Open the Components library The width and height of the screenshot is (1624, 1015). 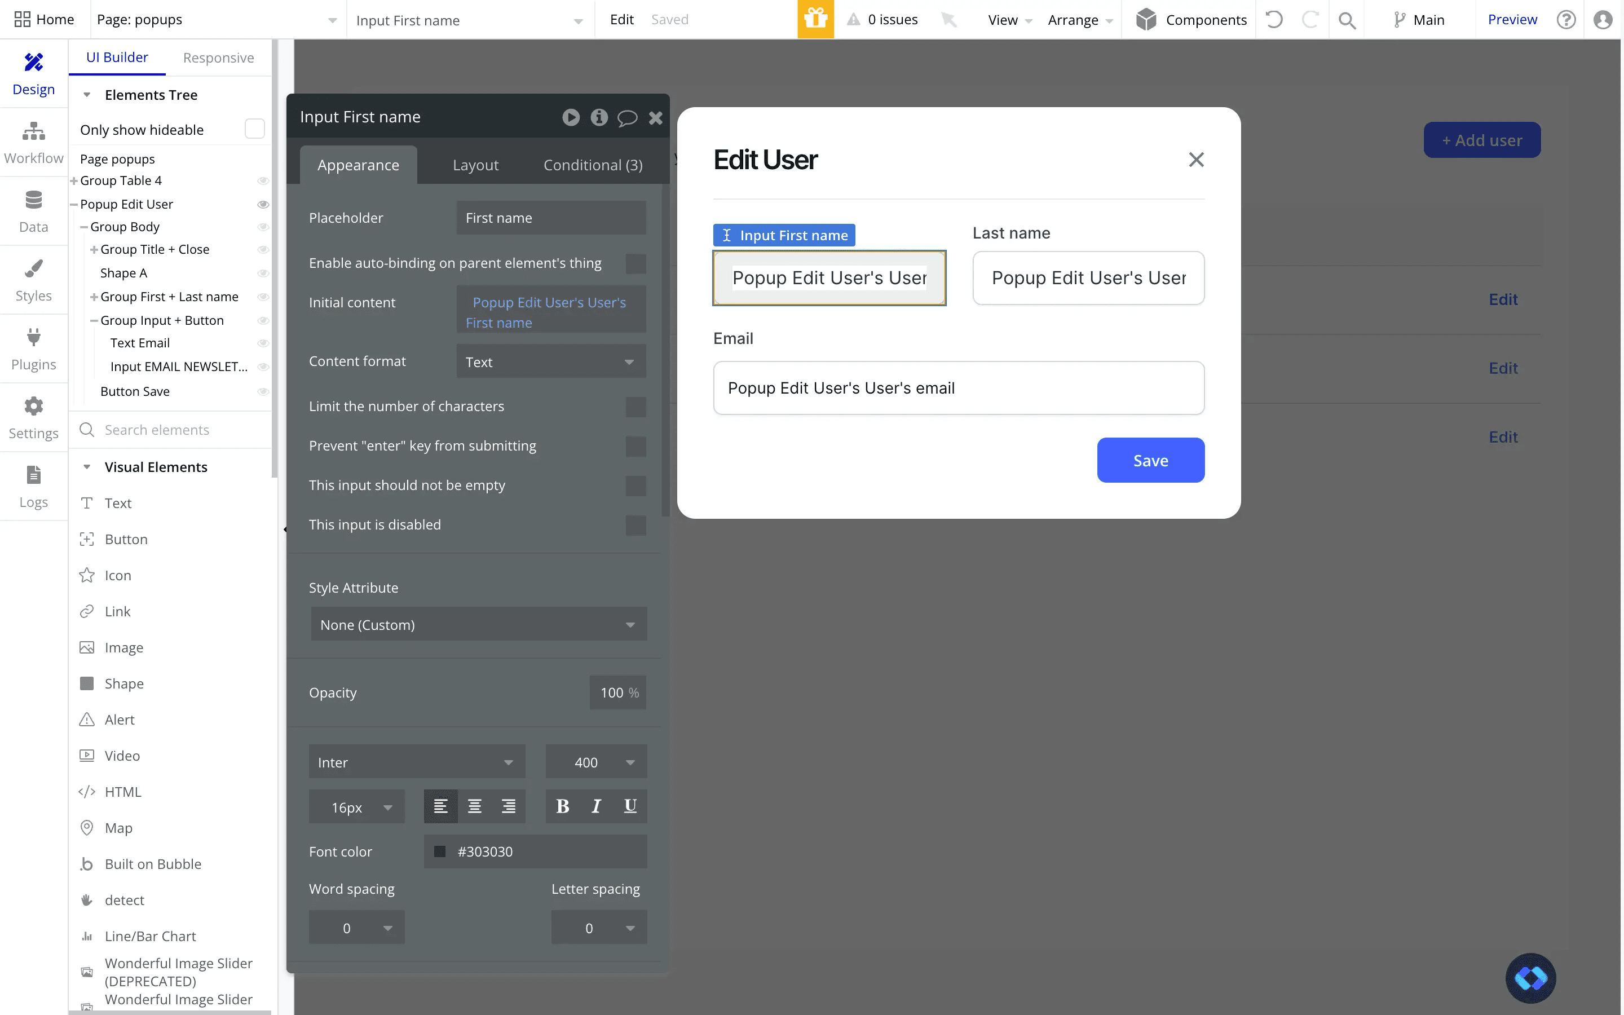pos(1191,20)
